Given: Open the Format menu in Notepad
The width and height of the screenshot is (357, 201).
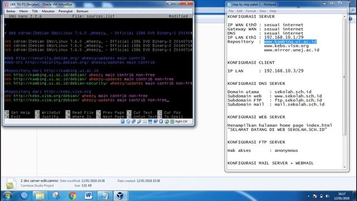Looking at the screenshot, I should [x=250, y=11].
